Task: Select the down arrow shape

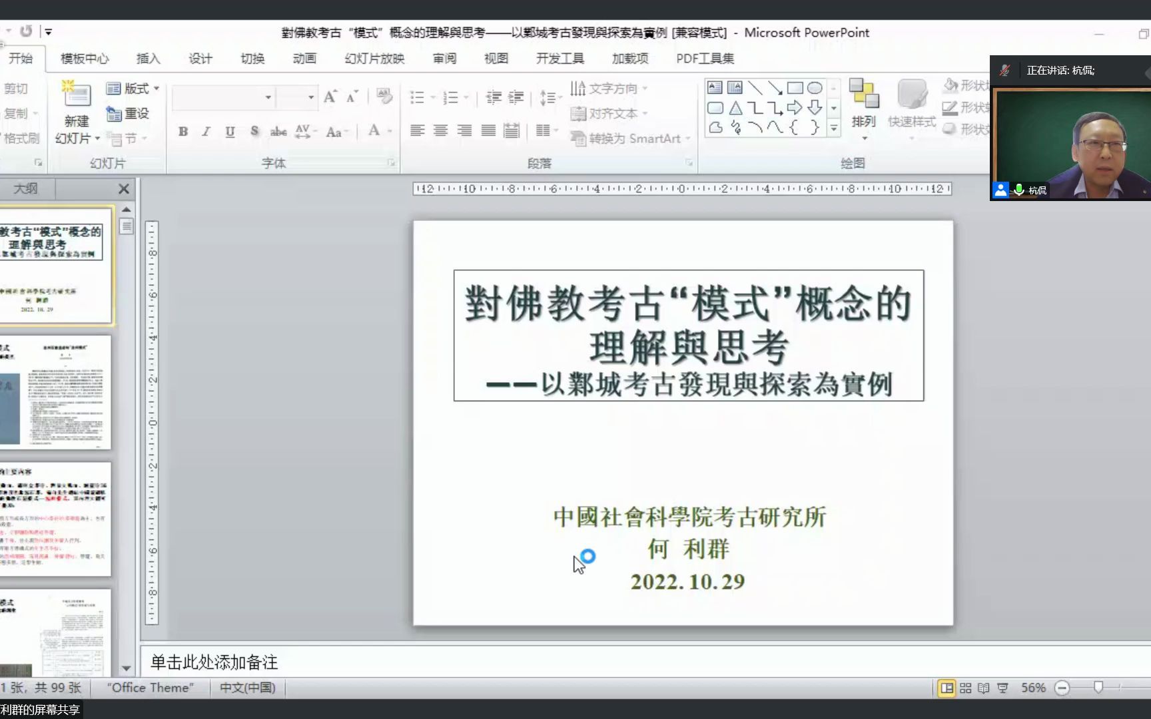Action: pyautogui.click(x=815, y=108)
